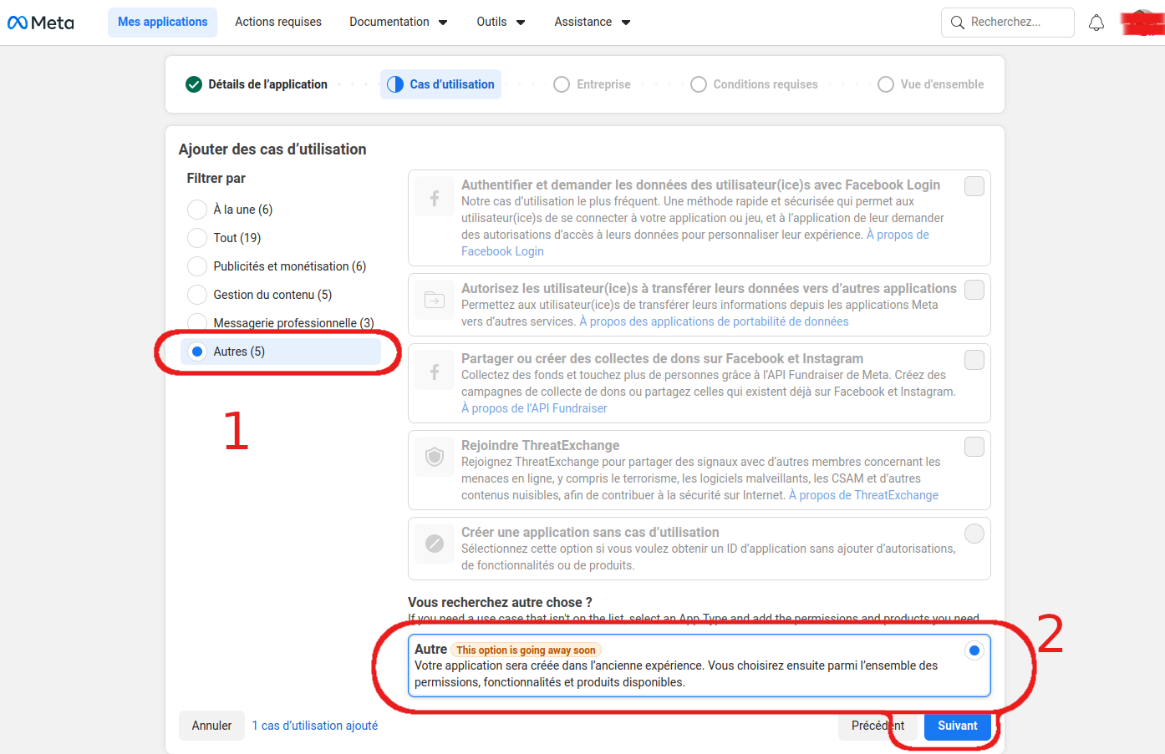Open the notifications bell
1165x754 pixels.
(1096, 23)
